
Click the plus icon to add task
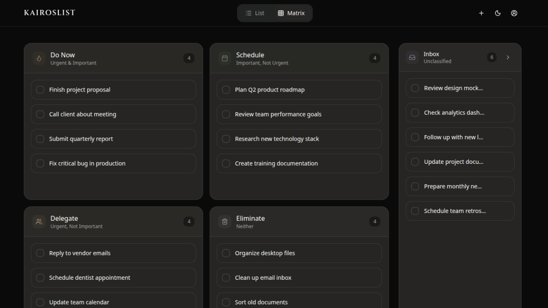[x=481, y=13]
